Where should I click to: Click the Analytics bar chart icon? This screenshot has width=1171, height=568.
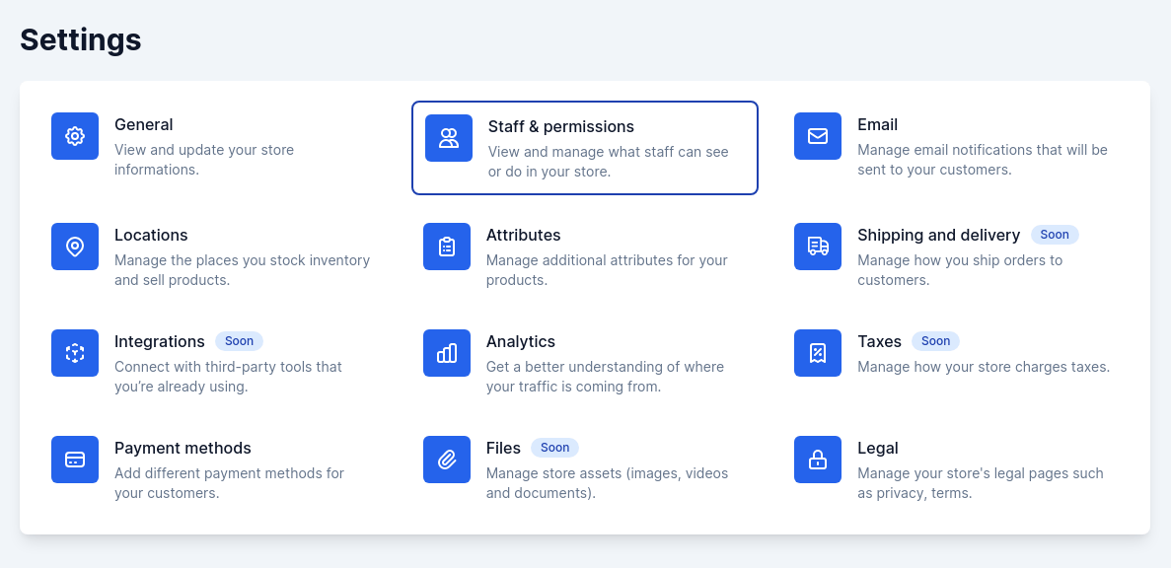447,353
